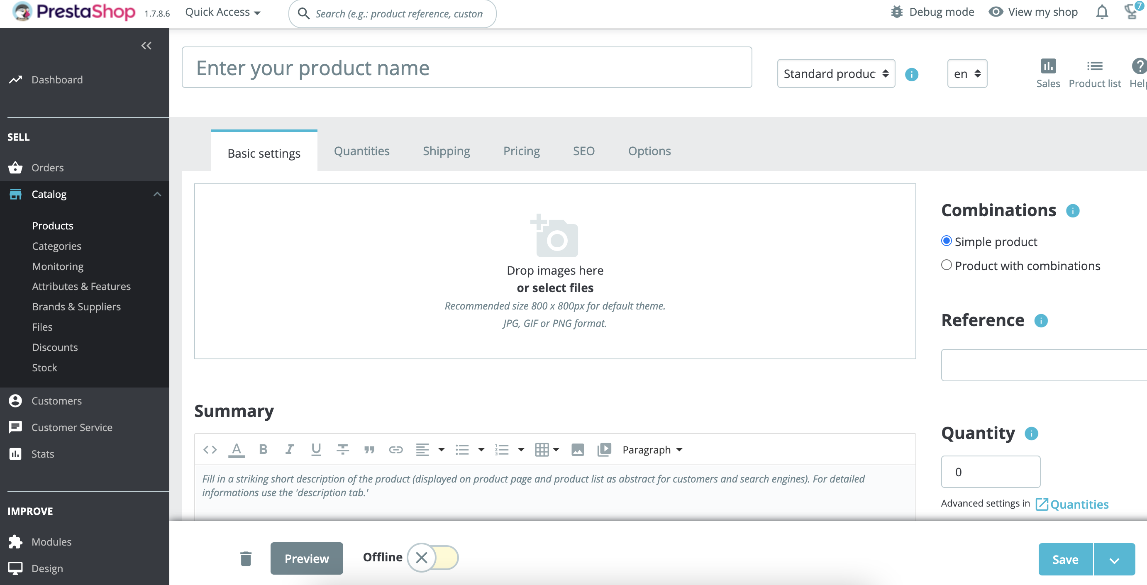Open the code view in the editor
Screen dimensions: 1147x585
(x=209, y=449)
